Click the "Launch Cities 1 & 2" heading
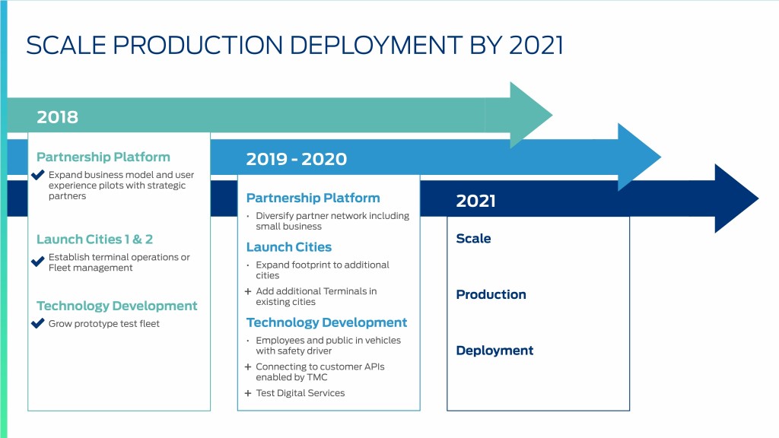Screen dimensions: 779x438 coord(94,240)
